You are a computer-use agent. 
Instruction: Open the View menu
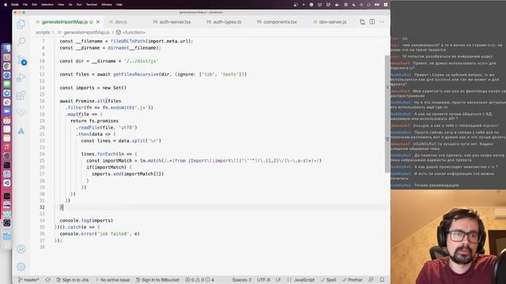pyautogui.click(x=61, y=5)
